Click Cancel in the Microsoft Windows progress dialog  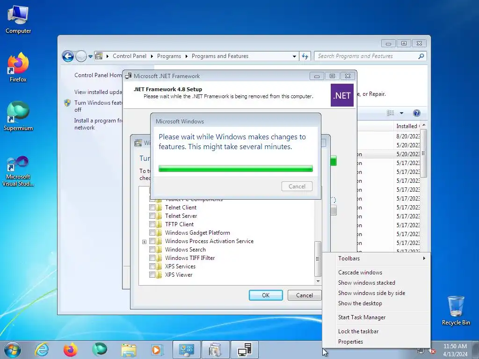coord(297,186)
